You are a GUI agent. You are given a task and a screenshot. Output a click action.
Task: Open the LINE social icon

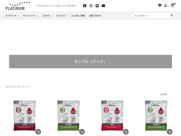97,6
